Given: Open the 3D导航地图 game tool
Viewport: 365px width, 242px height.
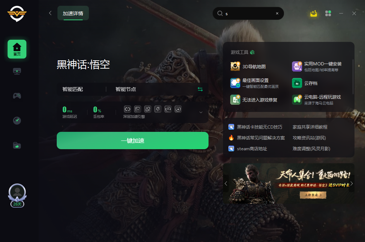Looking at the screenshot, I should pyautogui.click(x=248, y=66).
